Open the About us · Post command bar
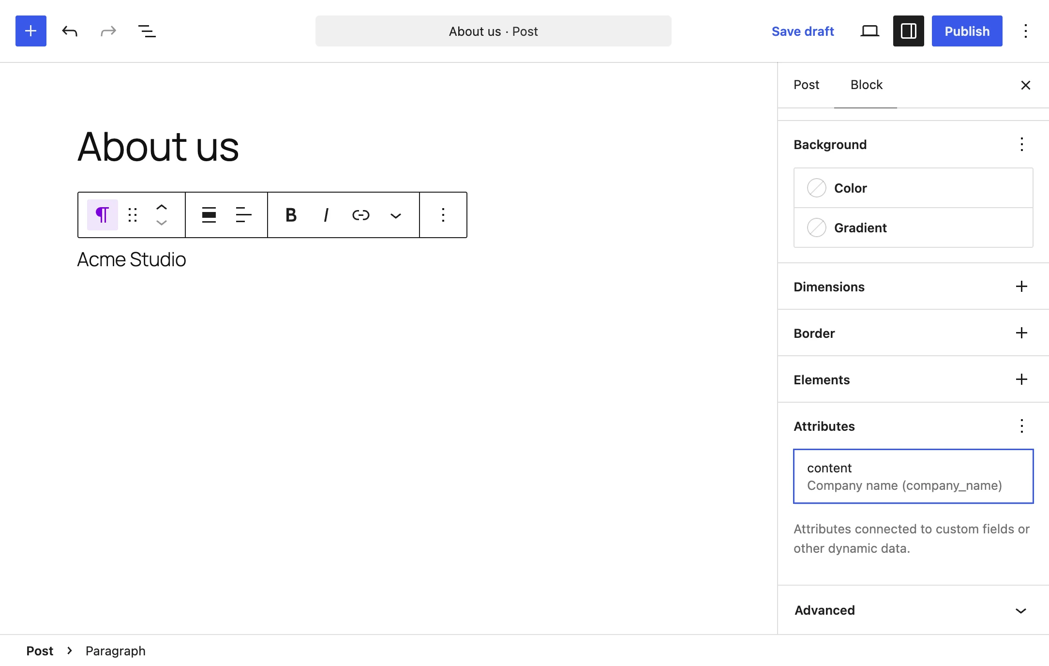Screen dimensions: 1049x666 point(494,31)
